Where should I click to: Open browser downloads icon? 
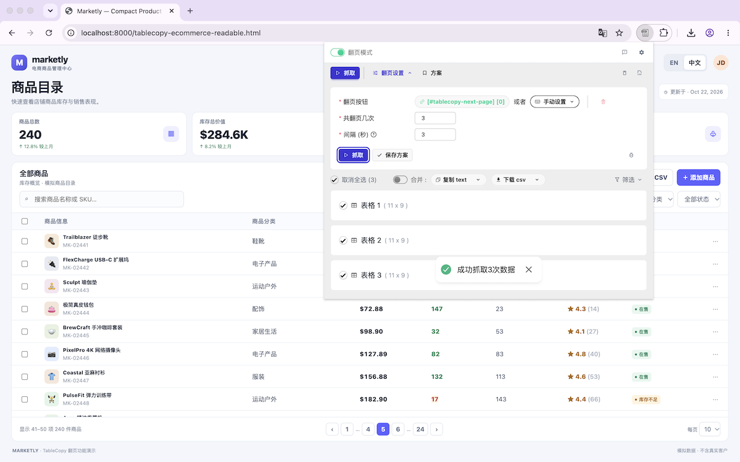click(x=691, y=33)
